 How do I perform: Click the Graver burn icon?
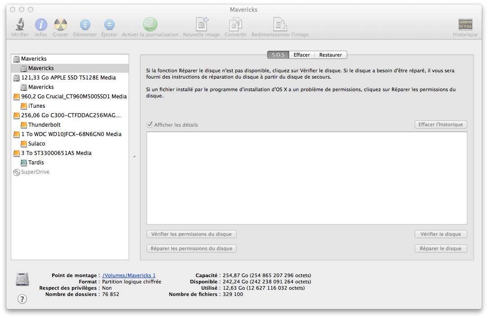click(60, 24)
